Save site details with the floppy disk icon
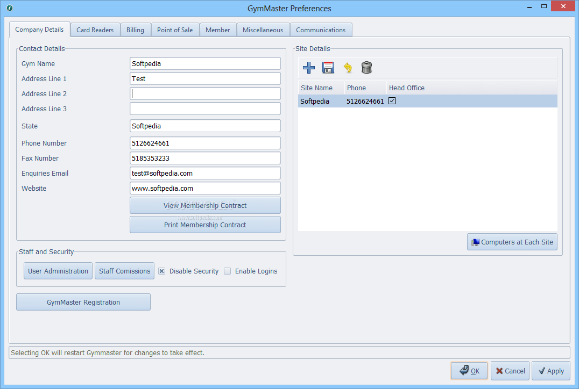 pyautogui.click(x=328, y=68)
